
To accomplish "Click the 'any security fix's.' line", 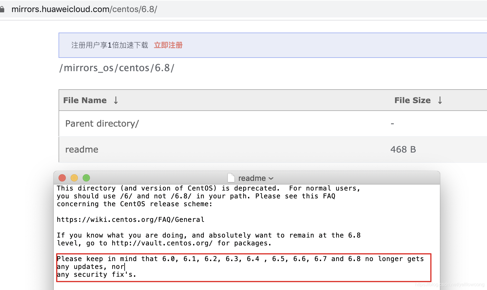I will (x=97, y=275).
